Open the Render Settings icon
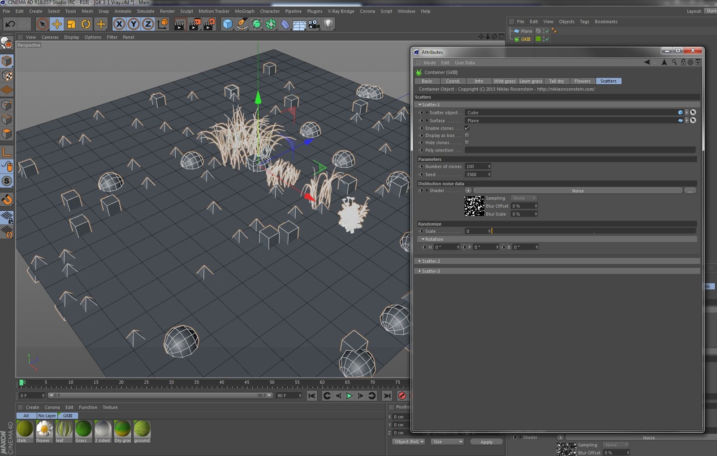The height and width of the screenshot is (456, 717). 209,24
